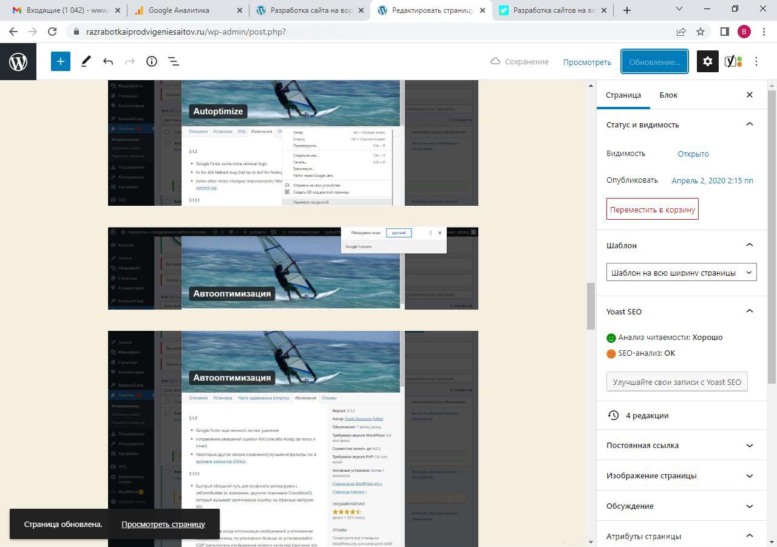Open the block inserter plus button
The height and width of the screenshot is (547, 777).
pos(61,61)
